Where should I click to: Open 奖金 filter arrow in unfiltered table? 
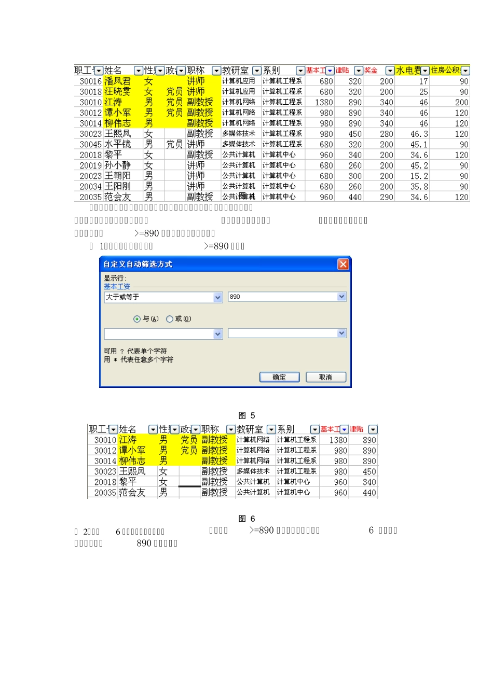pos(390,71)
